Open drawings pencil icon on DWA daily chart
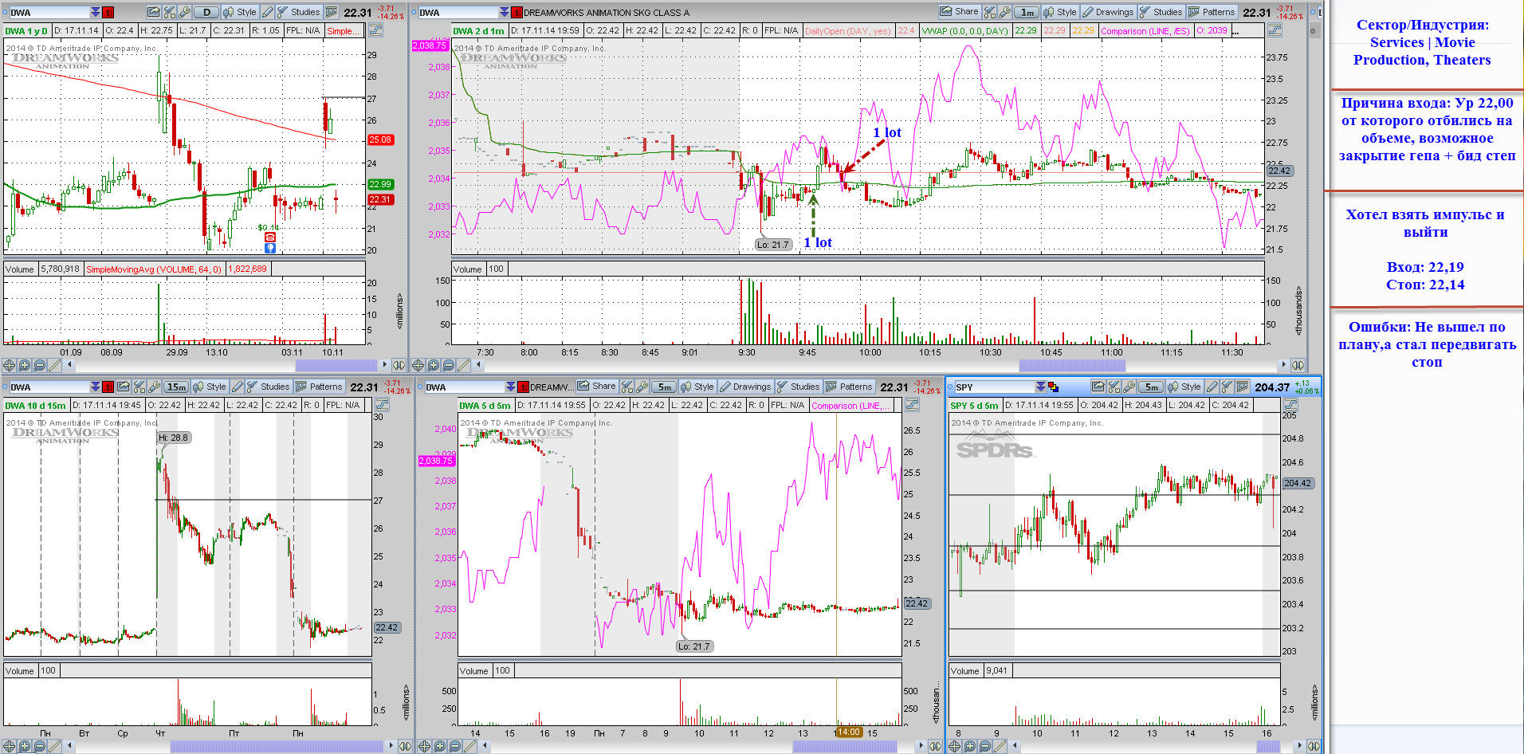This screenshot has width=1524, height=754. pos(267,12)
